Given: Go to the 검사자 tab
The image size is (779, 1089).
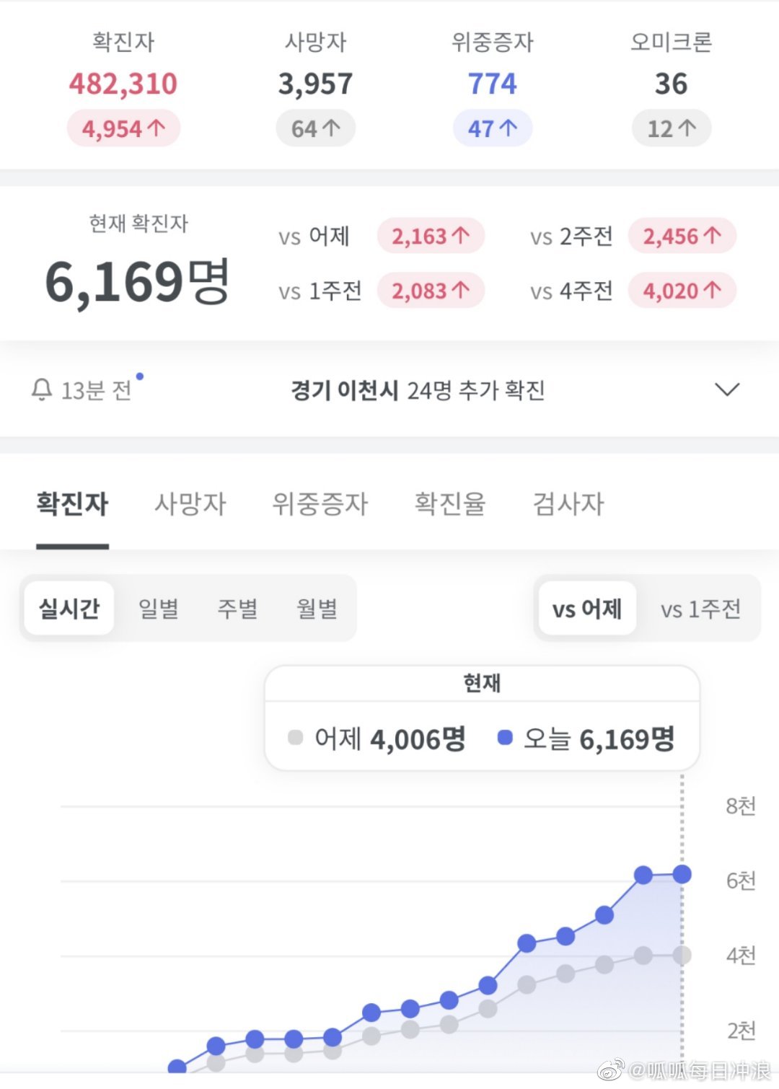Looking at the screenshot, I should (568, 503).
